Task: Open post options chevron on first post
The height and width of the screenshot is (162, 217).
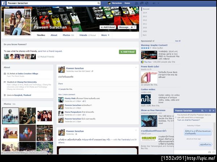Action: pos(136,67)
